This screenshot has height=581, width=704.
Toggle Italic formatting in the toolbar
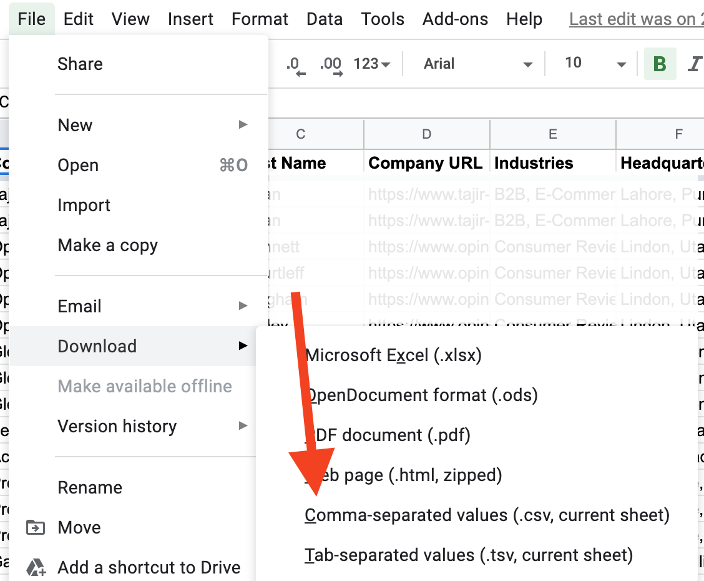click(693, 64)
